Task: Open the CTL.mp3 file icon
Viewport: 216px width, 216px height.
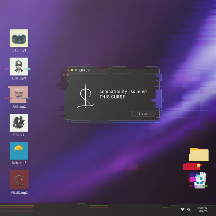Action: point(19,38)
